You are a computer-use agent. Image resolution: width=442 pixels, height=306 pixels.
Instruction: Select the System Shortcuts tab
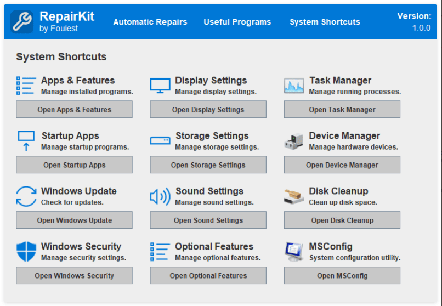[x=325, y=22]
